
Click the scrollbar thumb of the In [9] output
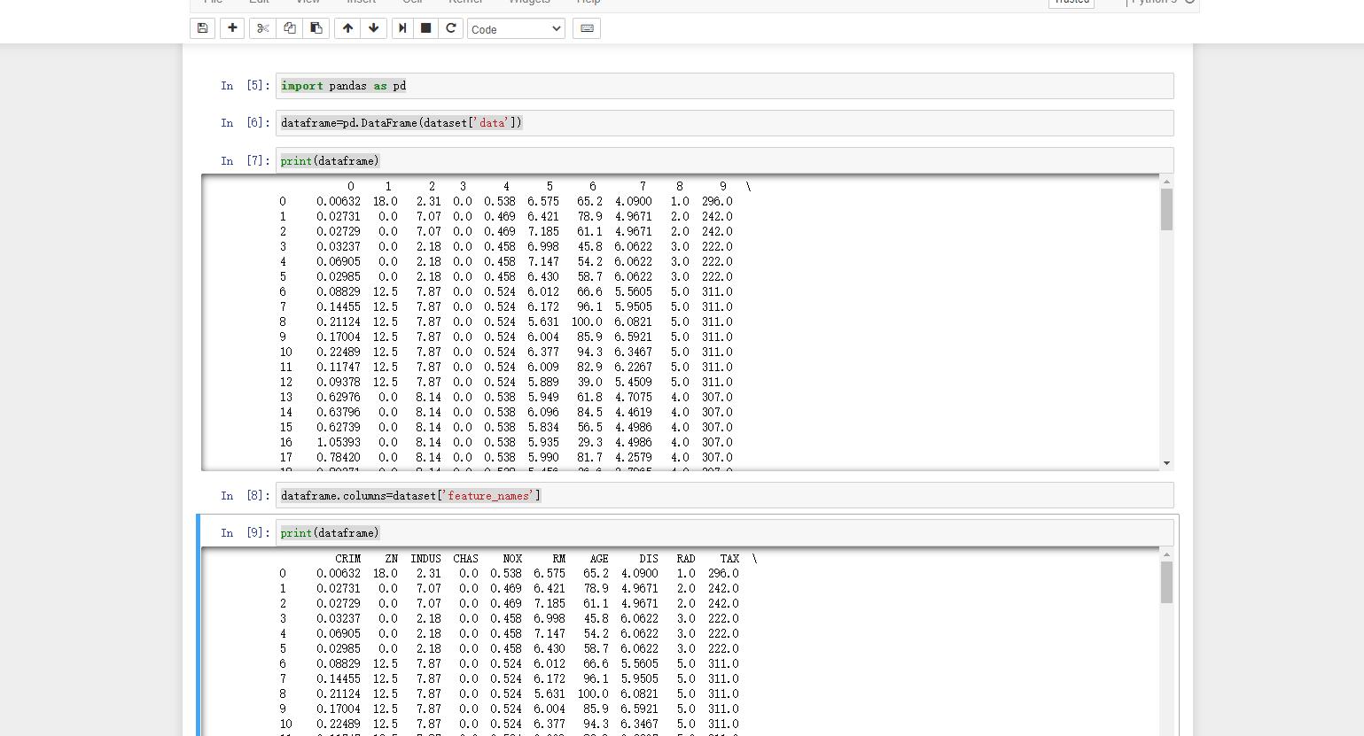point(1166,583)
